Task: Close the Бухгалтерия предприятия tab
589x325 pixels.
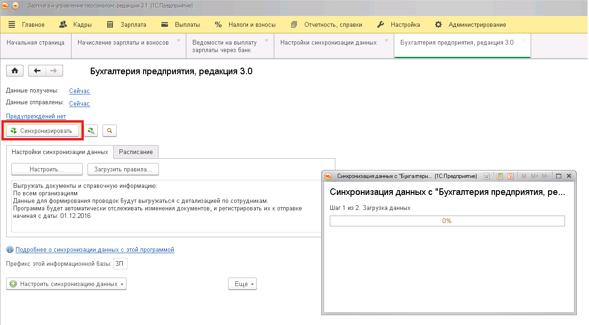Action: tap(523, 40)
